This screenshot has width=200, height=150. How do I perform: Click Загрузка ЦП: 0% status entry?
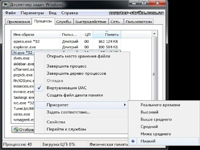point(58,144)
